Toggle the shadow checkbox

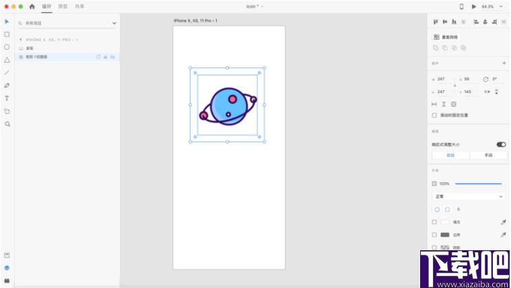(434, 248)
